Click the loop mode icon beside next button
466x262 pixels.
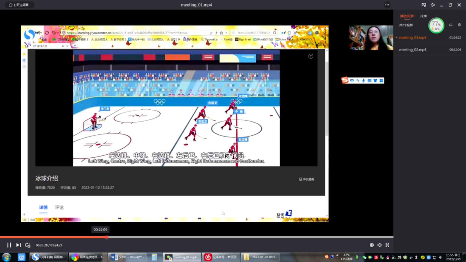(28, 245)
